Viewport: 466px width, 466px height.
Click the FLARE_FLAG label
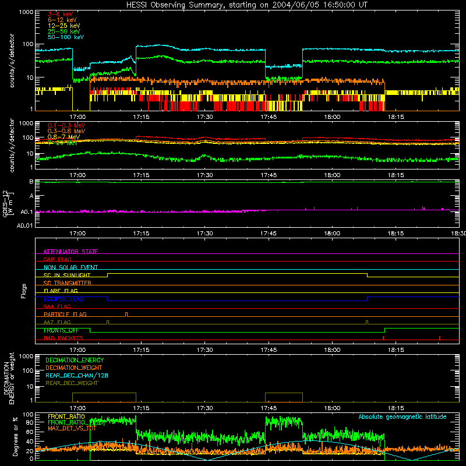pos(61,291)
